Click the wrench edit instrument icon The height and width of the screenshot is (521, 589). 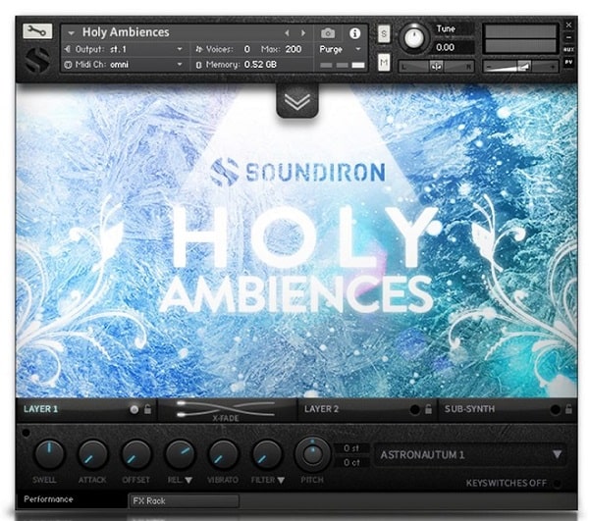tap(36, 31)
